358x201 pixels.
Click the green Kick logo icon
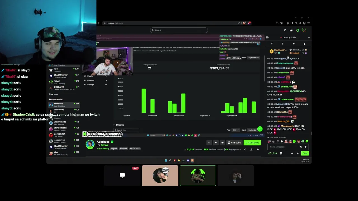pyautogui.click(x=298, y=30)
